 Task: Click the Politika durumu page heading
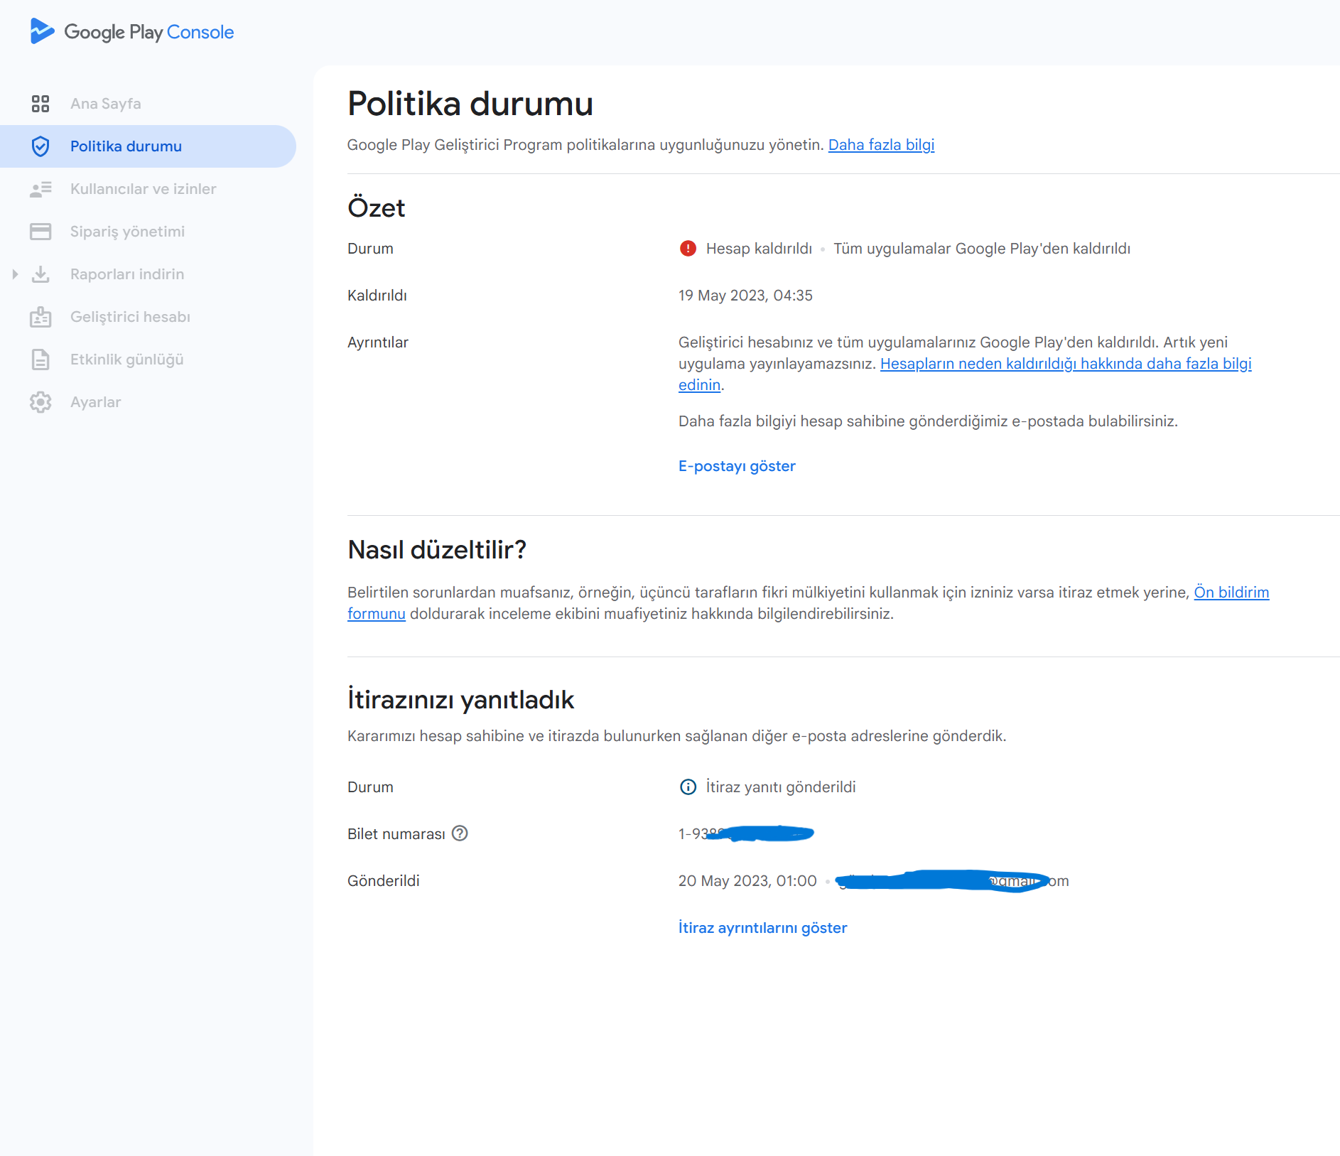[x=470, y=104]
